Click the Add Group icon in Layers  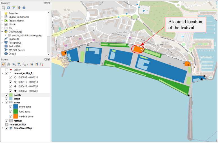click(8, 64)
